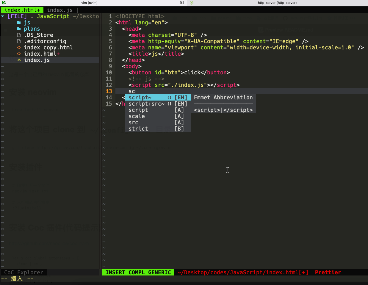The image size is (368, 285).
Task: Choose the script~ Emmet completion
Action: [x=158, y=98]
